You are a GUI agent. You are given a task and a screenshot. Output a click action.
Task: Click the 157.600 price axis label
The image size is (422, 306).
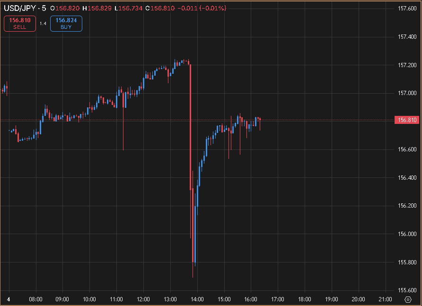pyautogui.click(x=407, y=9)
